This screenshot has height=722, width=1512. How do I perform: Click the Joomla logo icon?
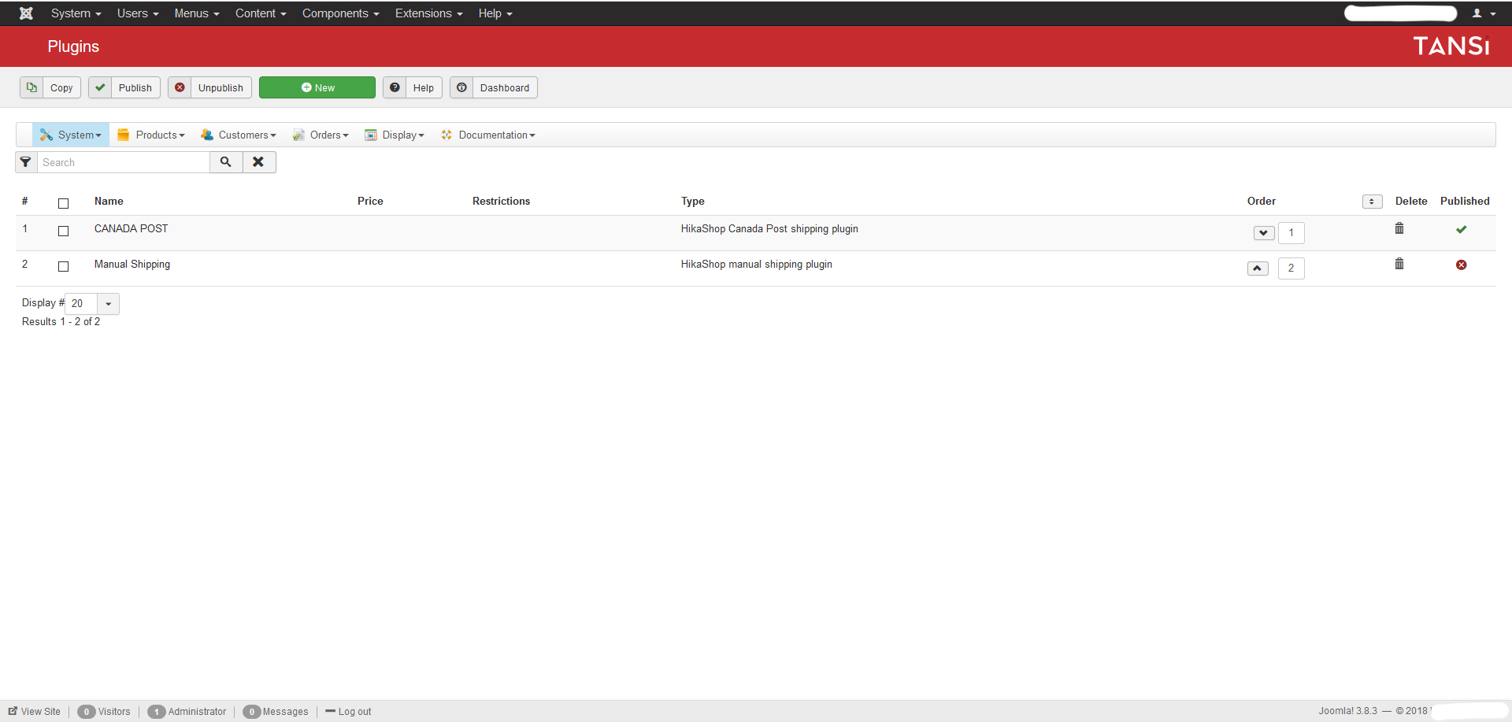point(26,13)
